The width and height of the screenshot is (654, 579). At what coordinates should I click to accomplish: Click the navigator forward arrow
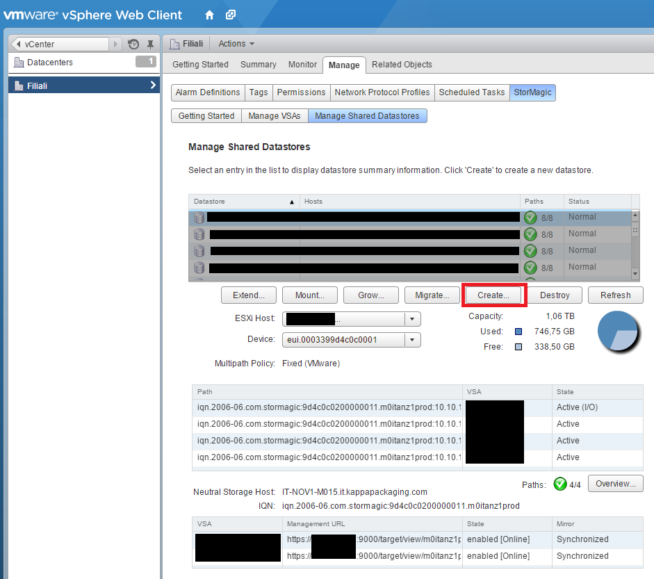coord(115,44)
